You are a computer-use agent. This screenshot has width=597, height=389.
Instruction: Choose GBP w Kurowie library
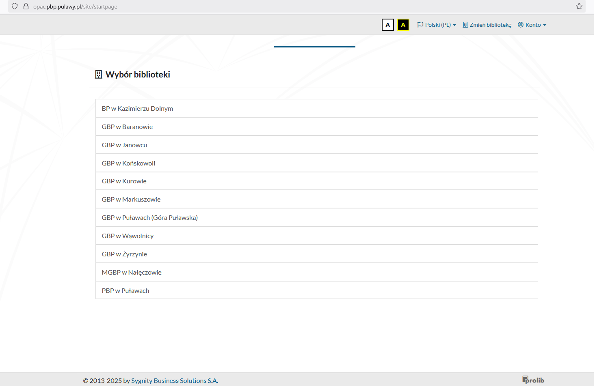(124, 181)
